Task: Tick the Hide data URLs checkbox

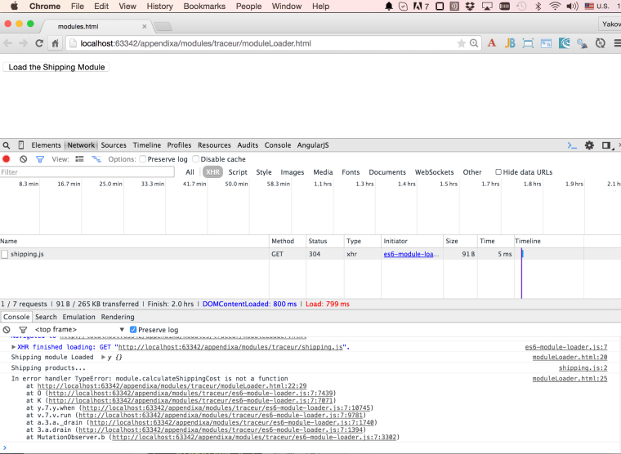Action: click(x=498, y=172)
